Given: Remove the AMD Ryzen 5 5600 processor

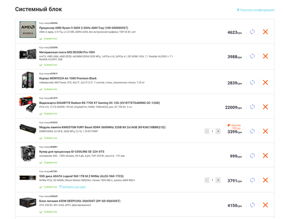Looking at the screenshot, I should (265, 32).
